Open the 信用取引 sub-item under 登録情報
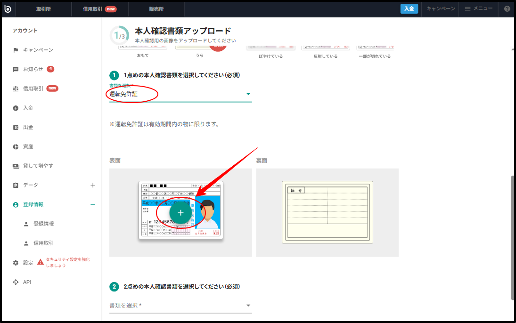 pyautogui.click(x=43, y=243)
